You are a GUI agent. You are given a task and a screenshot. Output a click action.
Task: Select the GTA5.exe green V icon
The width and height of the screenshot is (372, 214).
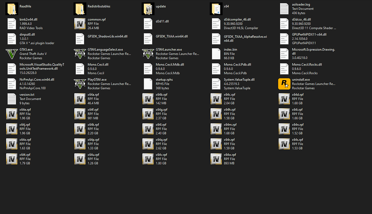(x=12, y=54)
